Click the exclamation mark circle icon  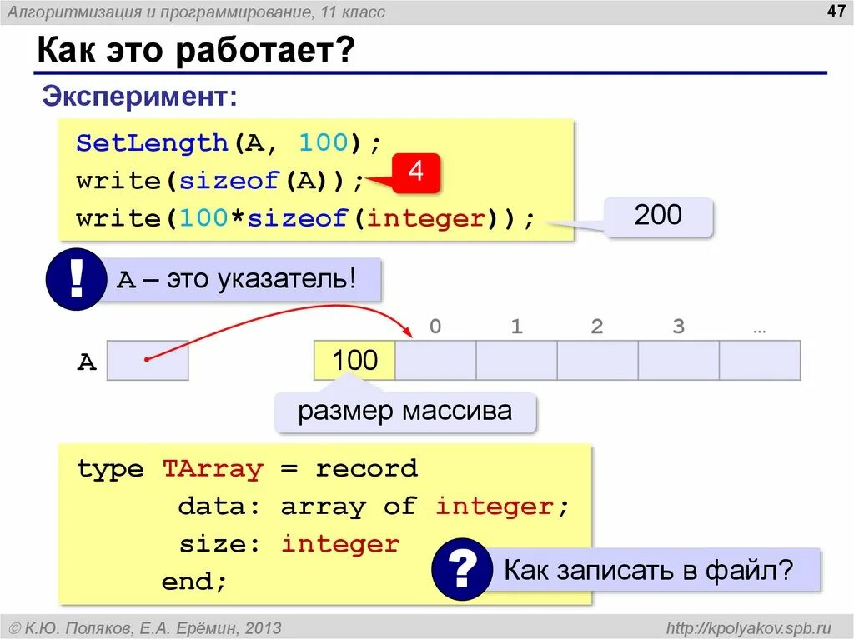pos(76,279)
